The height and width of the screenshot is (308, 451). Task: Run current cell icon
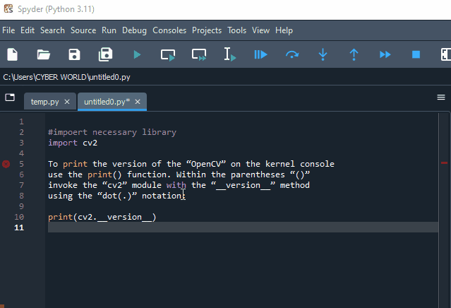point(168,54)
